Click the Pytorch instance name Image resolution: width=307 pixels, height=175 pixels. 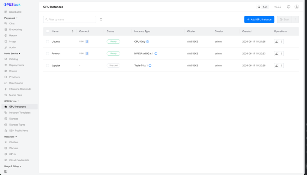click(56, 53)
